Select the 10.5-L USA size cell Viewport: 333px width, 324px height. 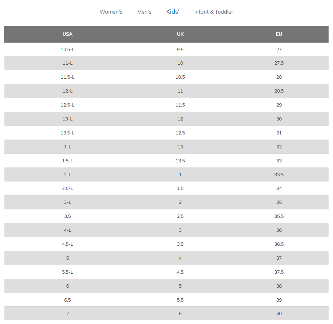67,49
